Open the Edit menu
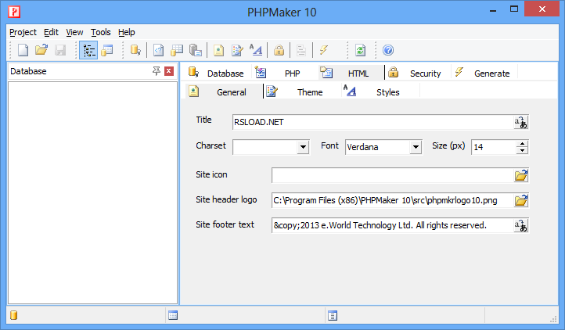Viewport: 565px width, 330px height. [51, 32]
